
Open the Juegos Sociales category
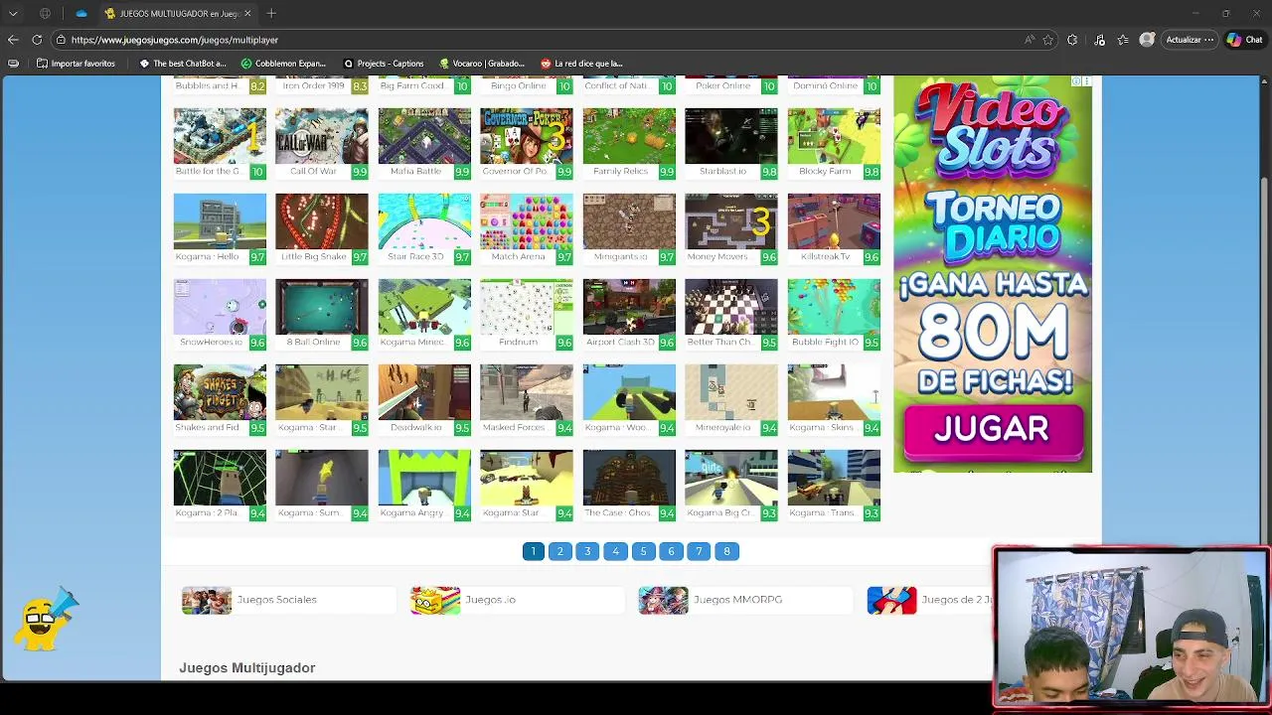pyautogui.click(x=288, y=600)
